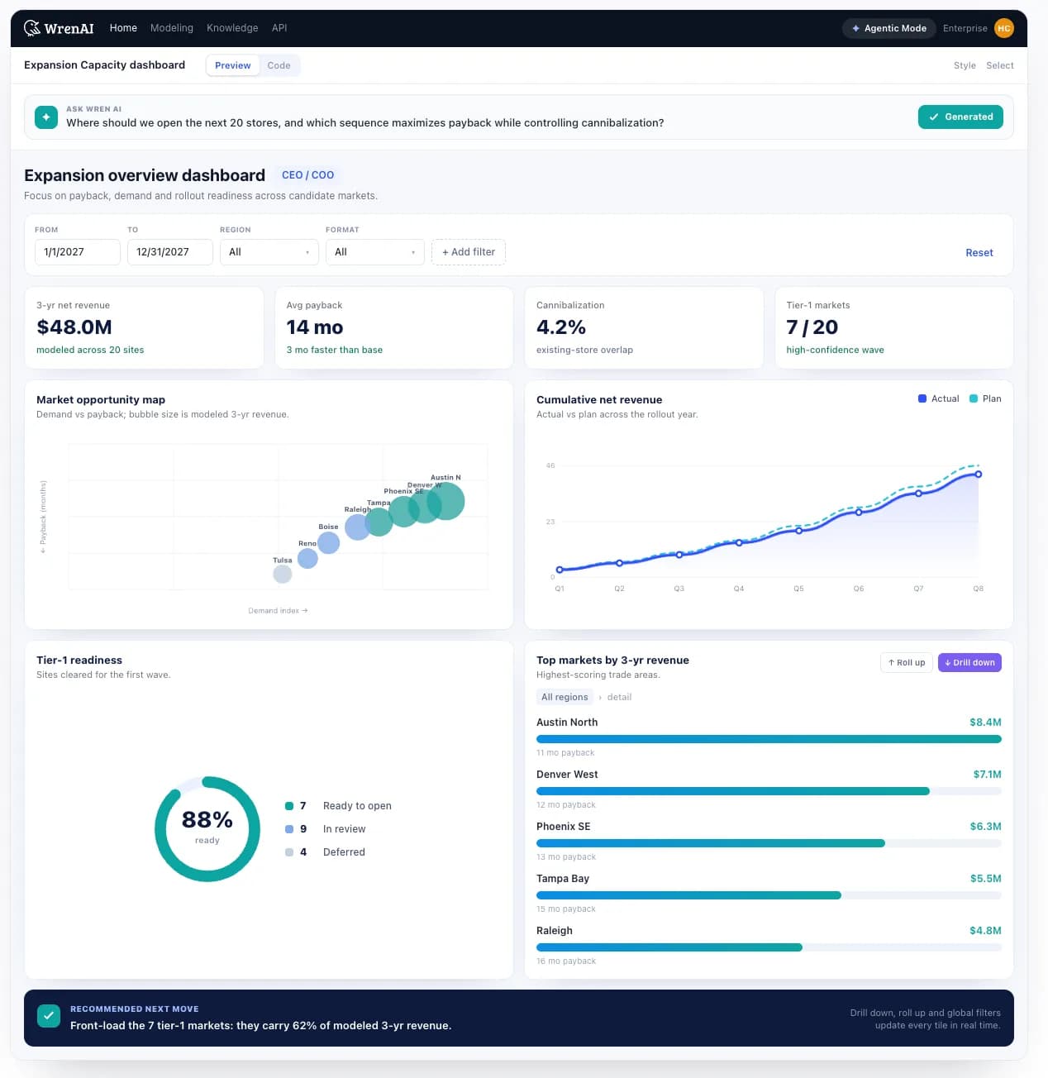
Task: Click the Deferred legend swatch
Action: 289,852
